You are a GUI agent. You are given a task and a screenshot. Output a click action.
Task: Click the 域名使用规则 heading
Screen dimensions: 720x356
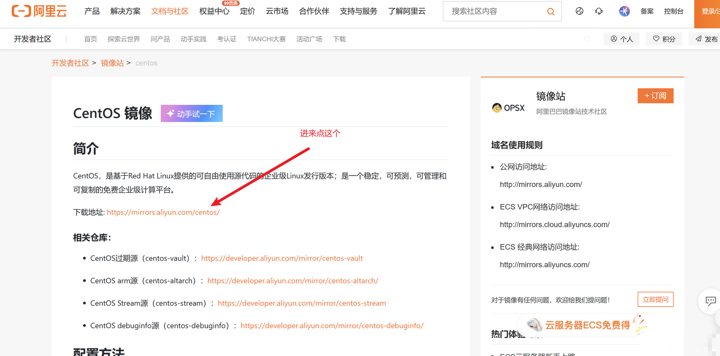(x=517, y=145)
